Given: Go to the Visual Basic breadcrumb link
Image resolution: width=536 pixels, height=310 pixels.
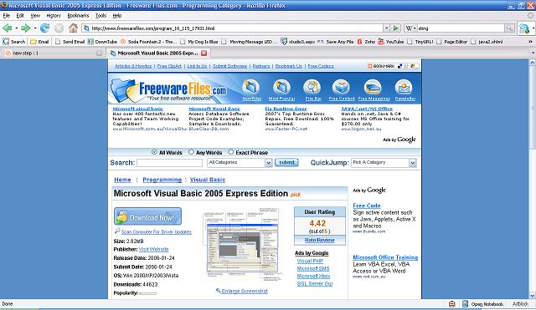Looking at the screenshot, I should 208,180.
